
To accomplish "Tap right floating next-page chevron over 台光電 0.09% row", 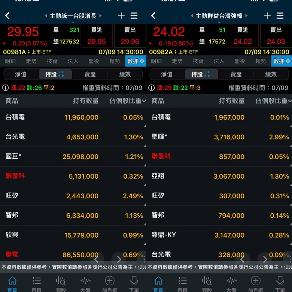I will (x=265, y=259).
